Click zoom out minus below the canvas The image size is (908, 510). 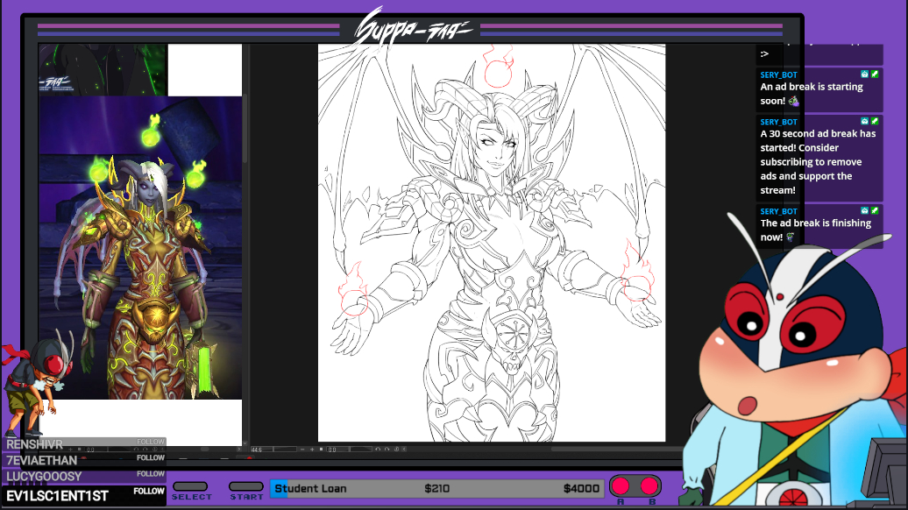[302, 450]
